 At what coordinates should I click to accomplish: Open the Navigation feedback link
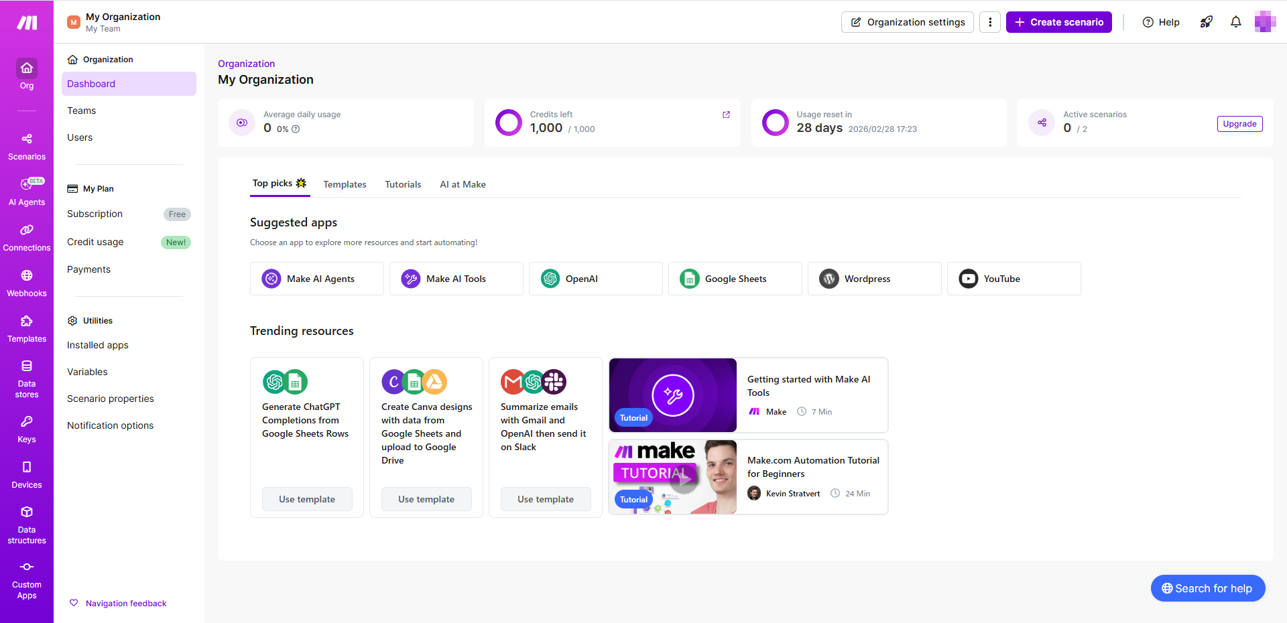click(x=126, y=604)
